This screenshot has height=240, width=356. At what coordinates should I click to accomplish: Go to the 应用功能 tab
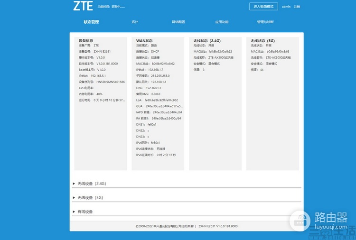click(222, 22)
